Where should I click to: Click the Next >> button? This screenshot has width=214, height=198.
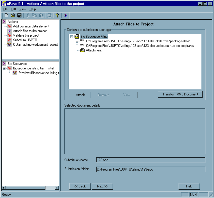click(102, 186)
